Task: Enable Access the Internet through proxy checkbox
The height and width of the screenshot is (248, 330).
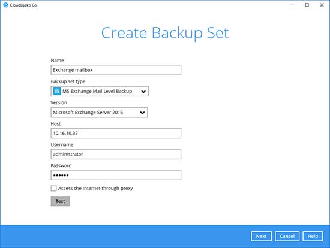Action: (53, 188)
